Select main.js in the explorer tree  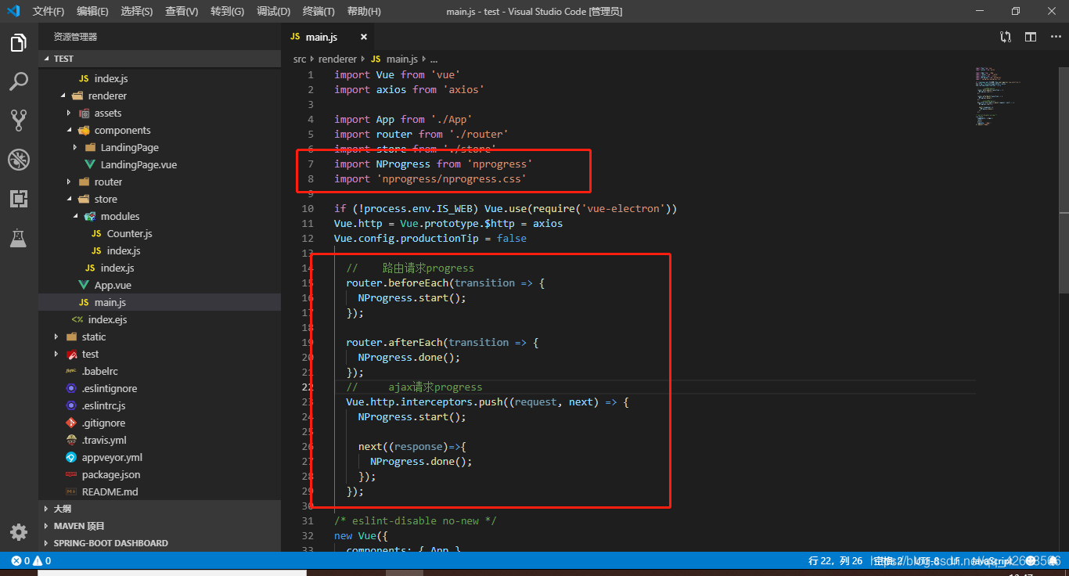tap(160, 302)
